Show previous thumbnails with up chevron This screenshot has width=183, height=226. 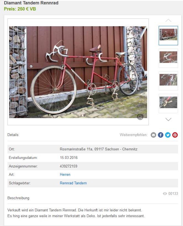coord(168,20)
